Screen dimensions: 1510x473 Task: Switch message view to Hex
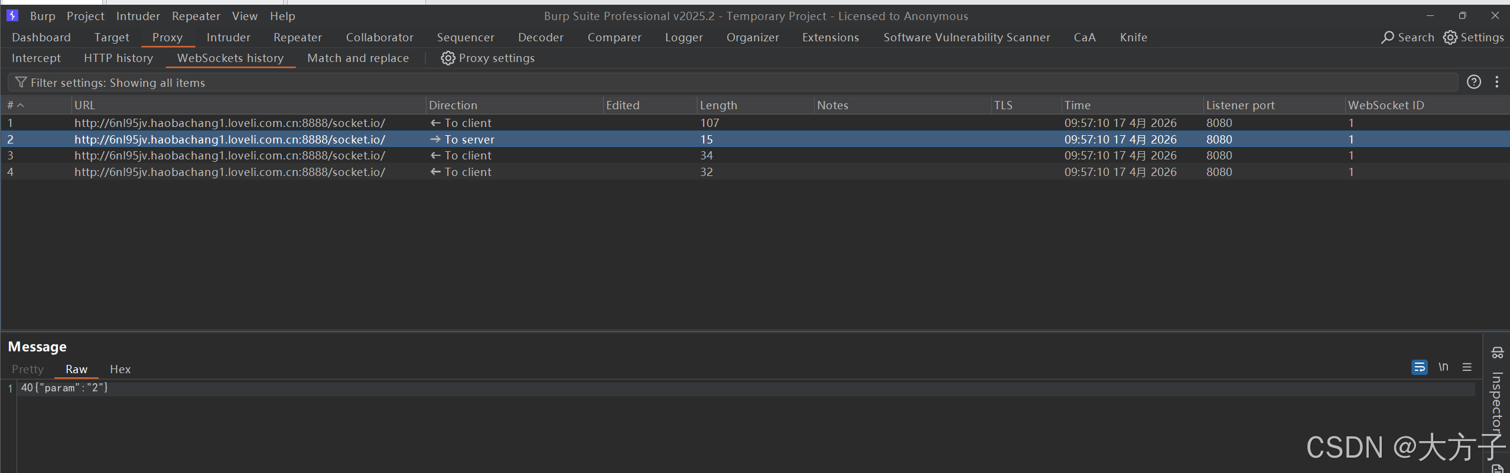coord(120,369)
